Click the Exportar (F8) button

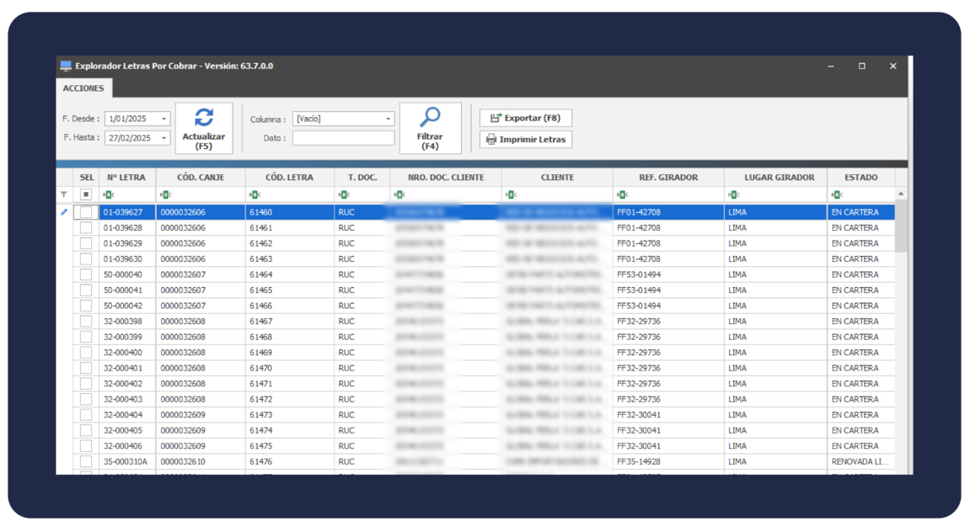[526, 118]
